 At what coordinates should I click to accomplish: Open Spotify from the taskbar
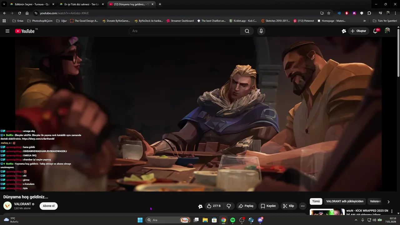[x=232, y=220]
